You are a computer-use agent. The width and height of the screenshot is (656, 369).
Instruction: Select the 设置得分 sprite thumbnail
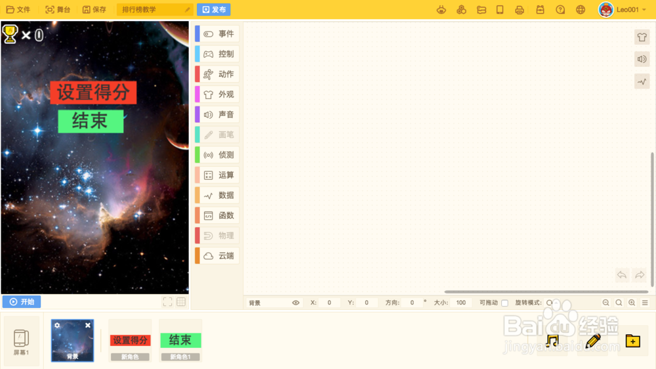coord(130,341)
